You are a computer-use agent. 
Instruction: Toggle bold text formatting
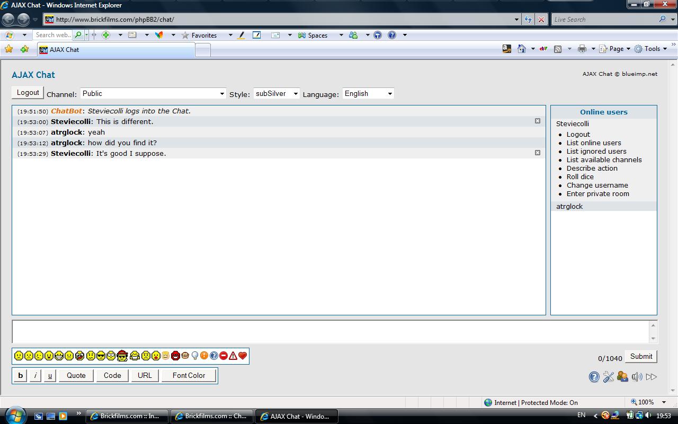(x=20, y=375)
